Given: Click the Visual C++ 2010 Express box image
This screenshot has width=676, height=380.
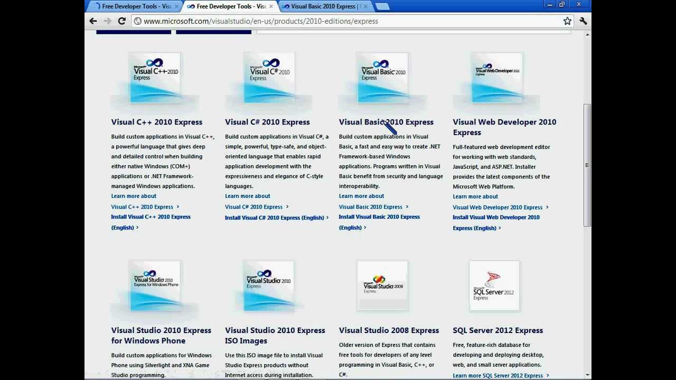Looking at the screenshot, I should click(155, 78).
